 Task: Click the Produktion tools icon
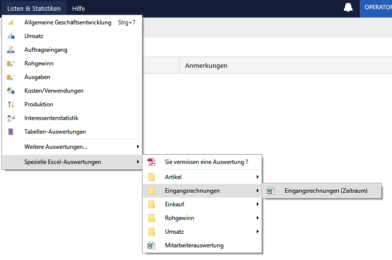coord(11,104)
